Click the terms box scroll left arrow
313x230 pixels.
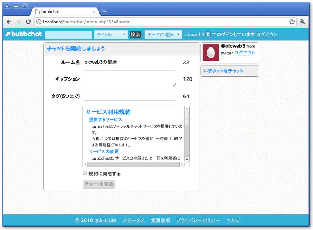click(85, 164)
